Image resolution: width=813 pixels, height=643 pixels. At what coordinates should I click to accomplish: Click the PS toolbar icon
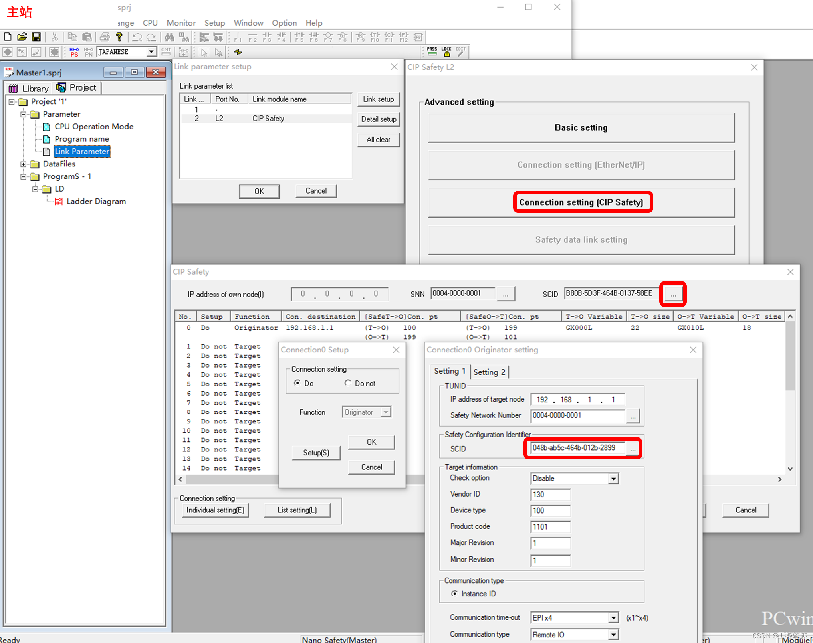[74, 52]
